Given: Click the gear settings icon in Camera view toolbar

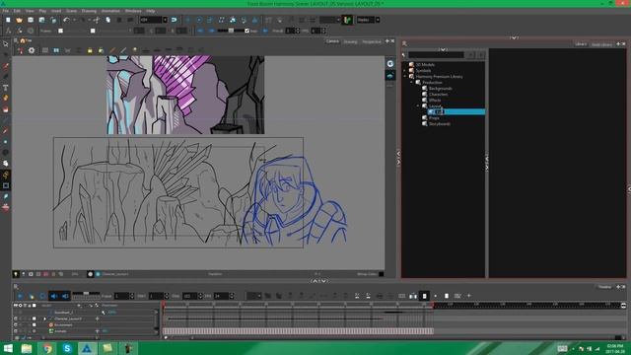Looking at the screenshot, I should (x=32, y=50).
